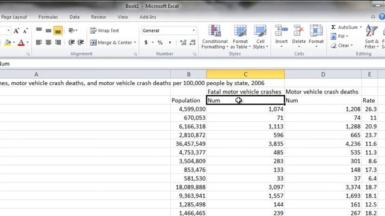Align text right in the cell

pyautogui.click(x=58, y=43)
